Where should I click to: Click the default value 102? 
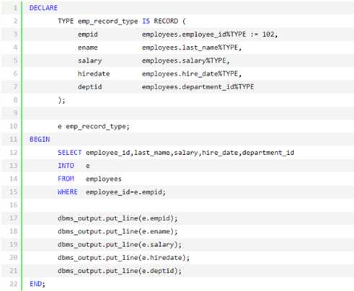tap(268, 35)
